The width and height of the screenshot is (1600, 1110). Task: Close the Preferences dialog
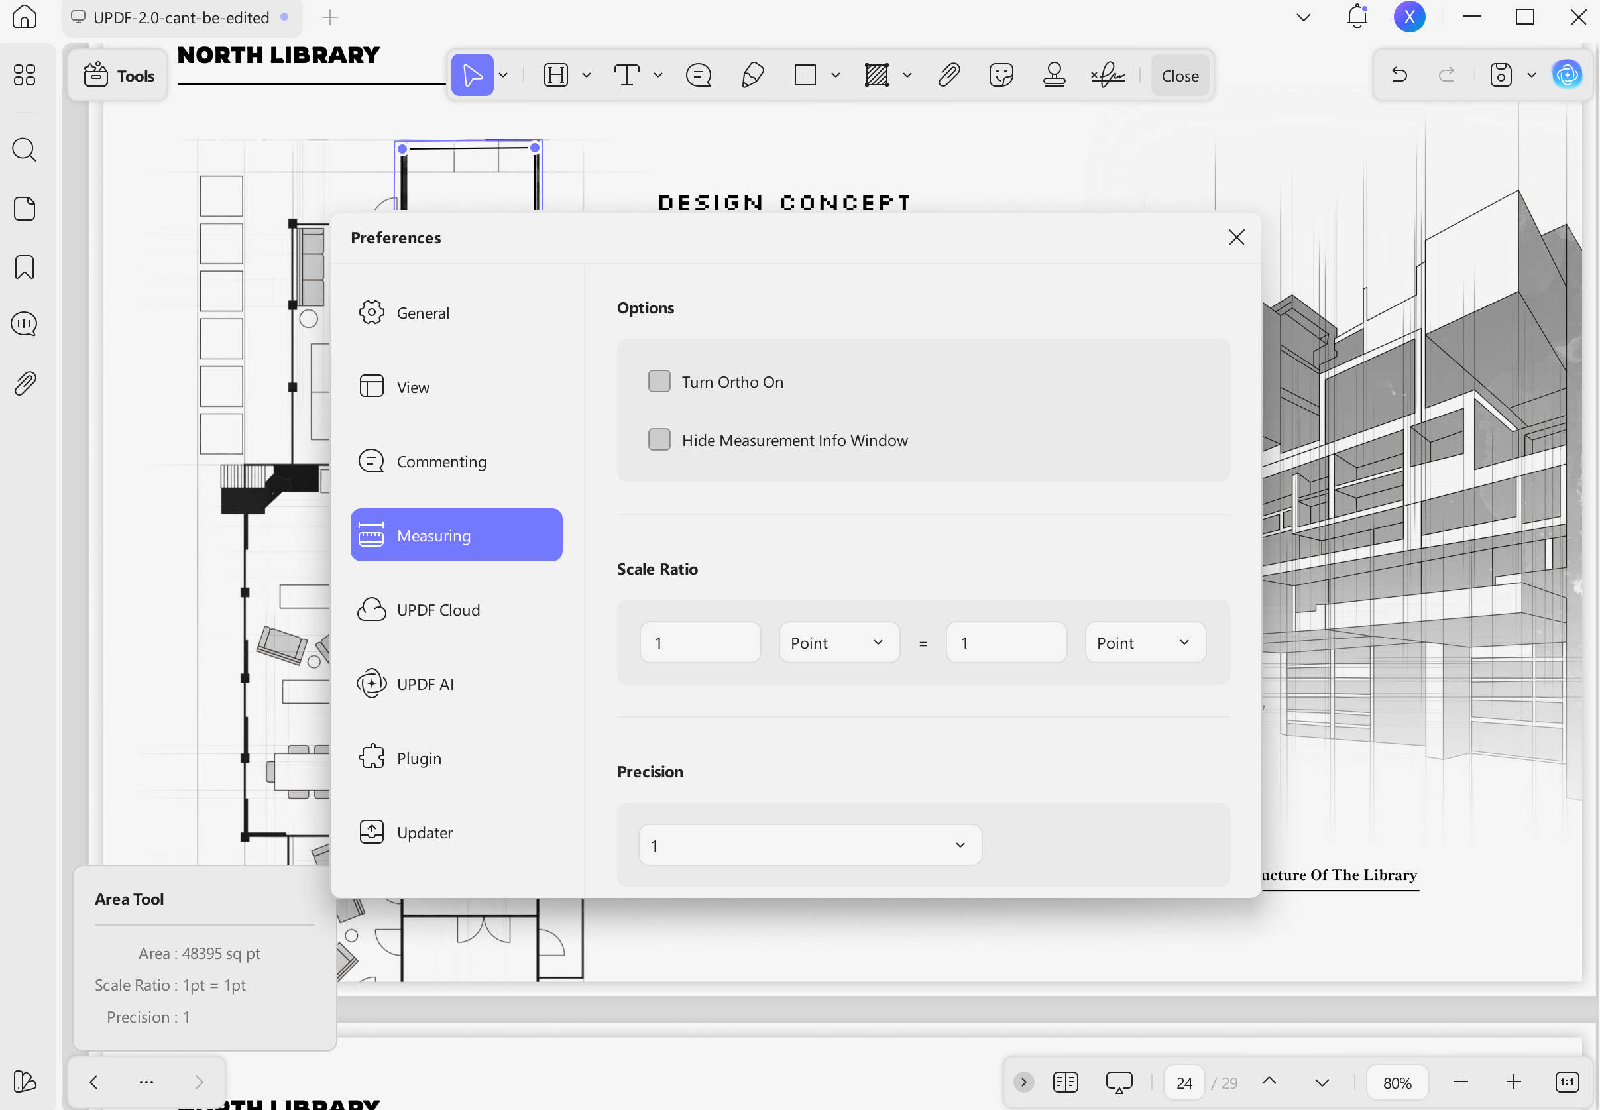click(x=1236, y=237)
